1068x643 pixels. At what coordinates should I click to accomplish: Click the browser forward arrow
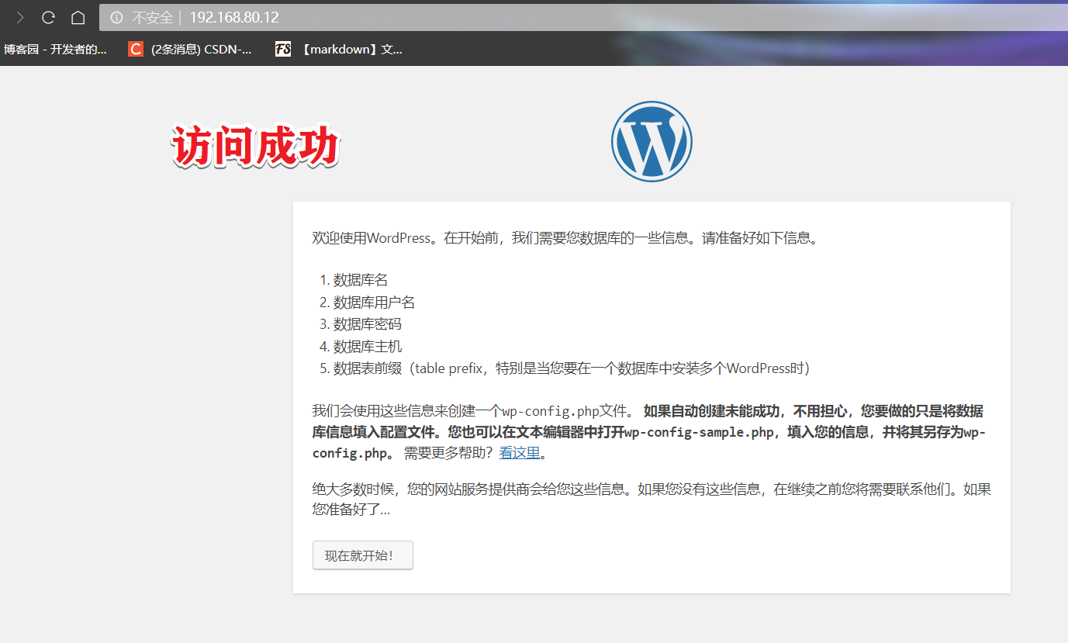pos(20,17)
